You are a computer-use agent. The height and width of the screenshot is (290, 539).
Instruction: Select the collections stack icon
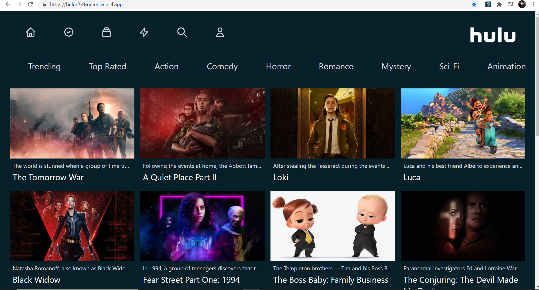pos(107,32)
